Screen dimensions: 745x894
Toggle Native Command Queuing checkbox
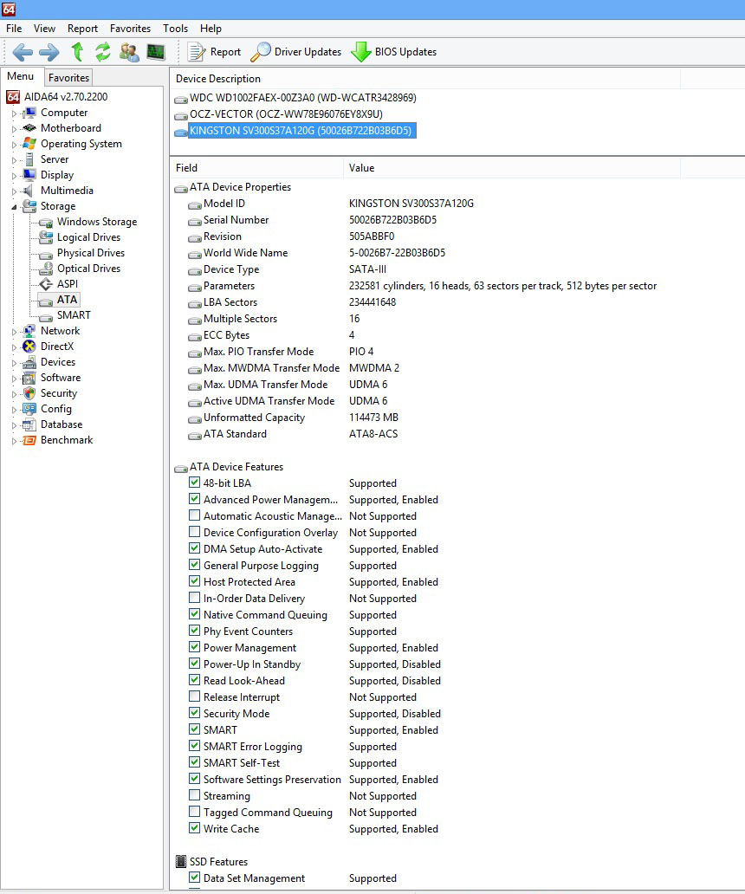pos(194,614)
